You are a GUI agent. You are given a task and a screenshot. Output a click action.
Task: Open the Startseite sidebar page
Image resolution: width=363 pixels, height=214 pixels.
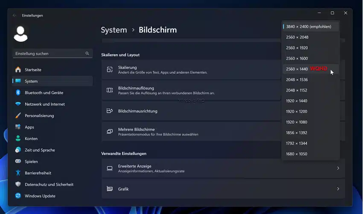53,69
